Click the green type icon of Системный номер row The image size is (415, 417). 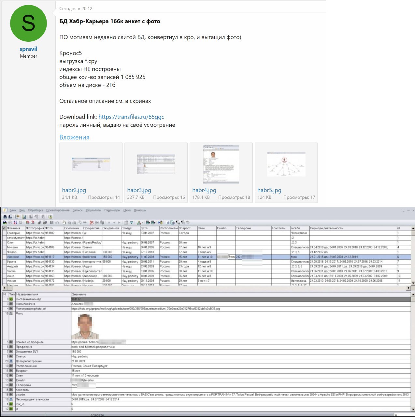(11, 299)
